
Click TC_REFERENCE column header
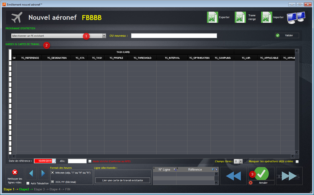tap(30, 58)
